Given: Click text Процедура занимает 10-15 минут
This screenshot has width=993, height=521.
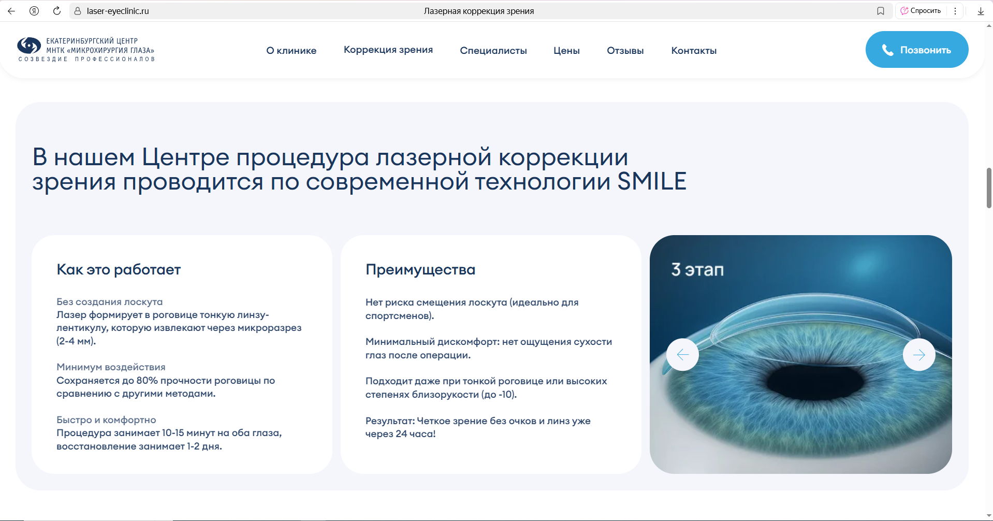Looking at the screenshot, I should (x=169, y=440).
